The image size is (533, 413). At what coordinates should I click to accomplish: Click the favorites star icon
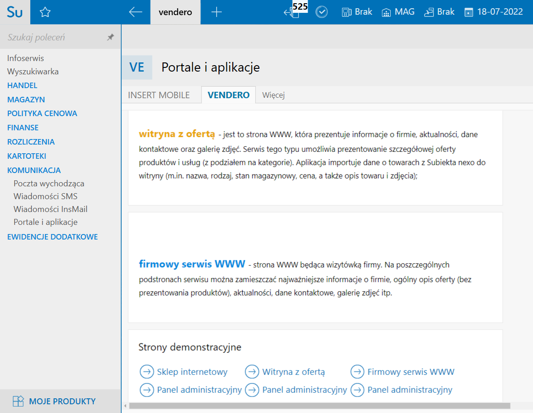pos(45,12)
